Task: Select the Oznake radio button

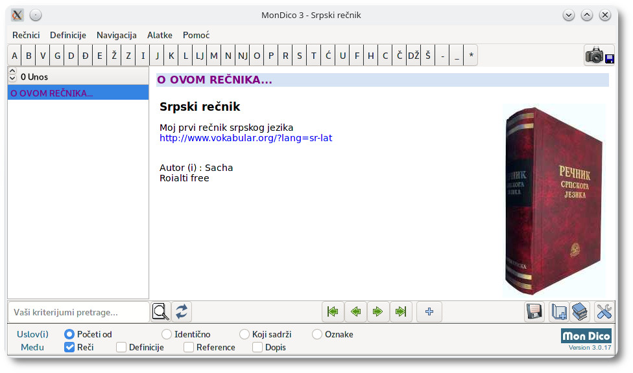Action: [x=317, y=334]
